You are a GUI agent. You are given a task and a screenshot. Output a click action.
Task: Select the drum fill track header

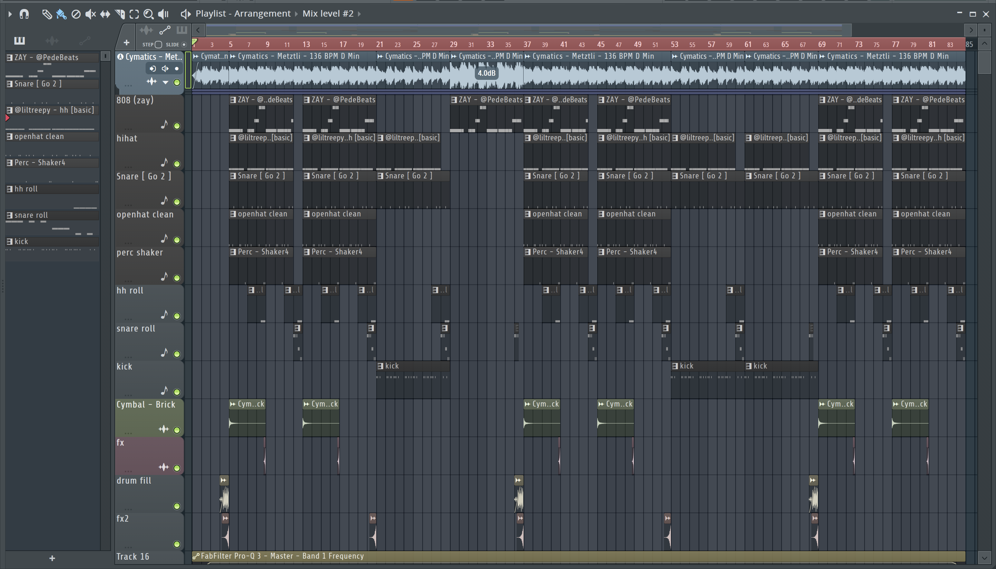(x=149, y=494)
